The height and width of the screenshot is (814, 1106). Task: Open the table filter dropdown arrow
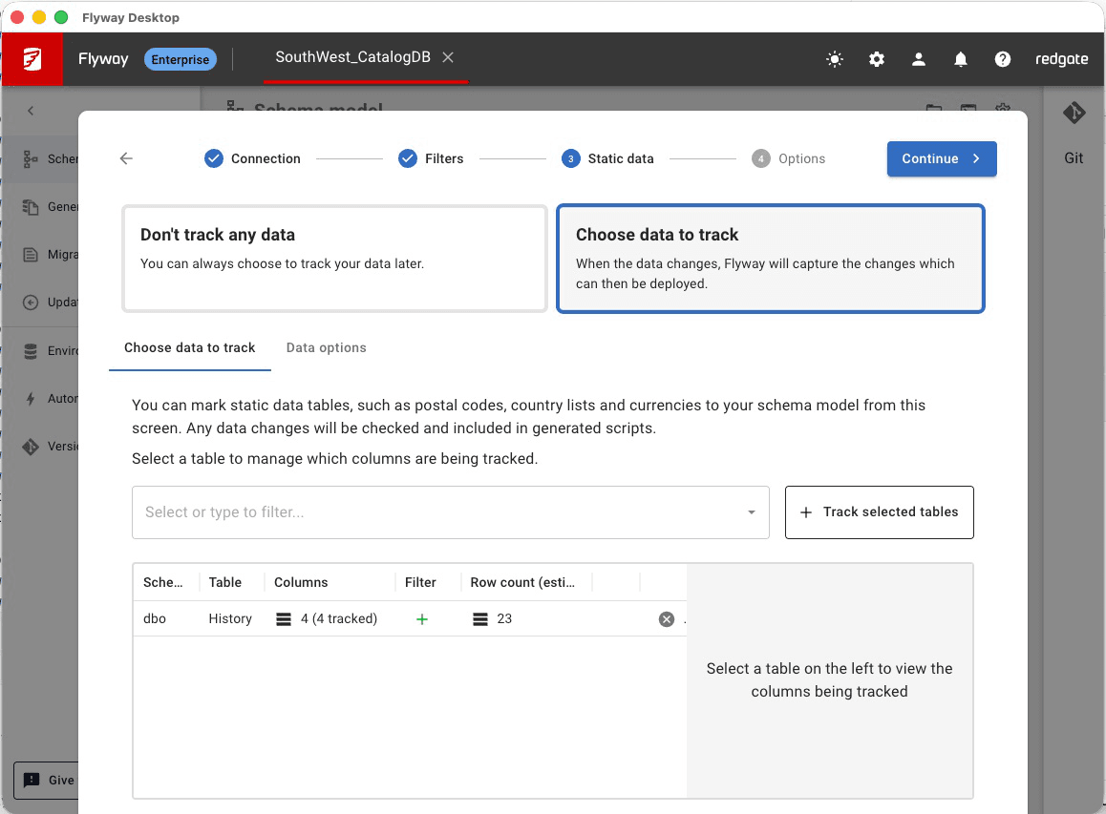(x=752, y=512)
